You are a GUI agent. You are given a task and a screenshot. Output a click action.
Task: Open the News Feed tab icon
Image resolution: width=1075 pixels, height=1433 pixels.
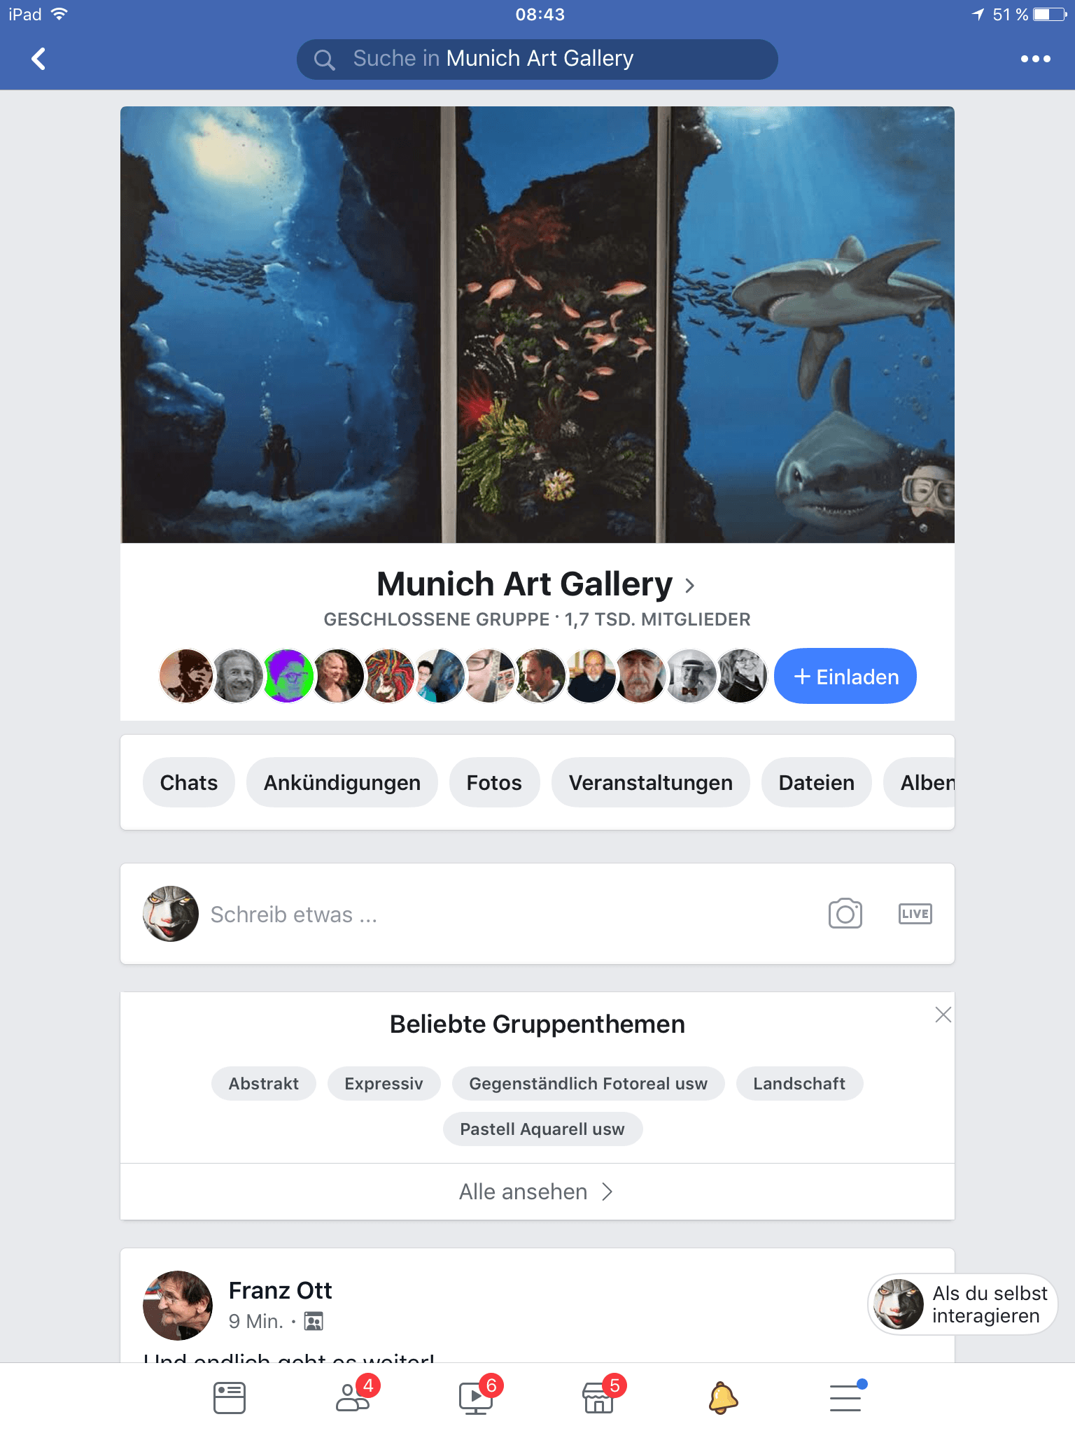(230, 1397)
